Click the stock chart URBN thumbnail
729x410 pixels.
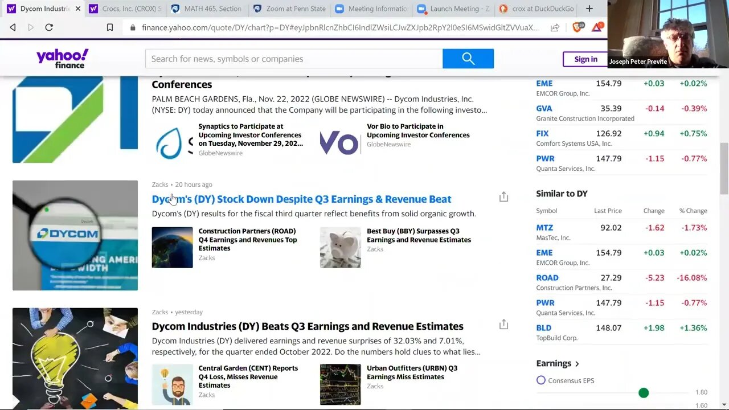(x=340, y=384)
